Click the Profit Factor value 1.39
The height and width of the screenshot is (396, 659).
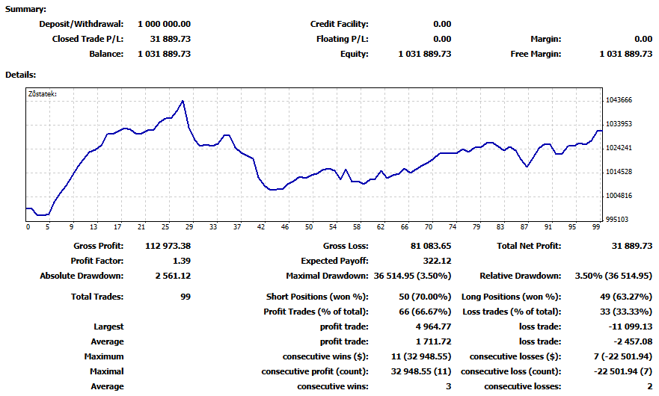point(180,261)
